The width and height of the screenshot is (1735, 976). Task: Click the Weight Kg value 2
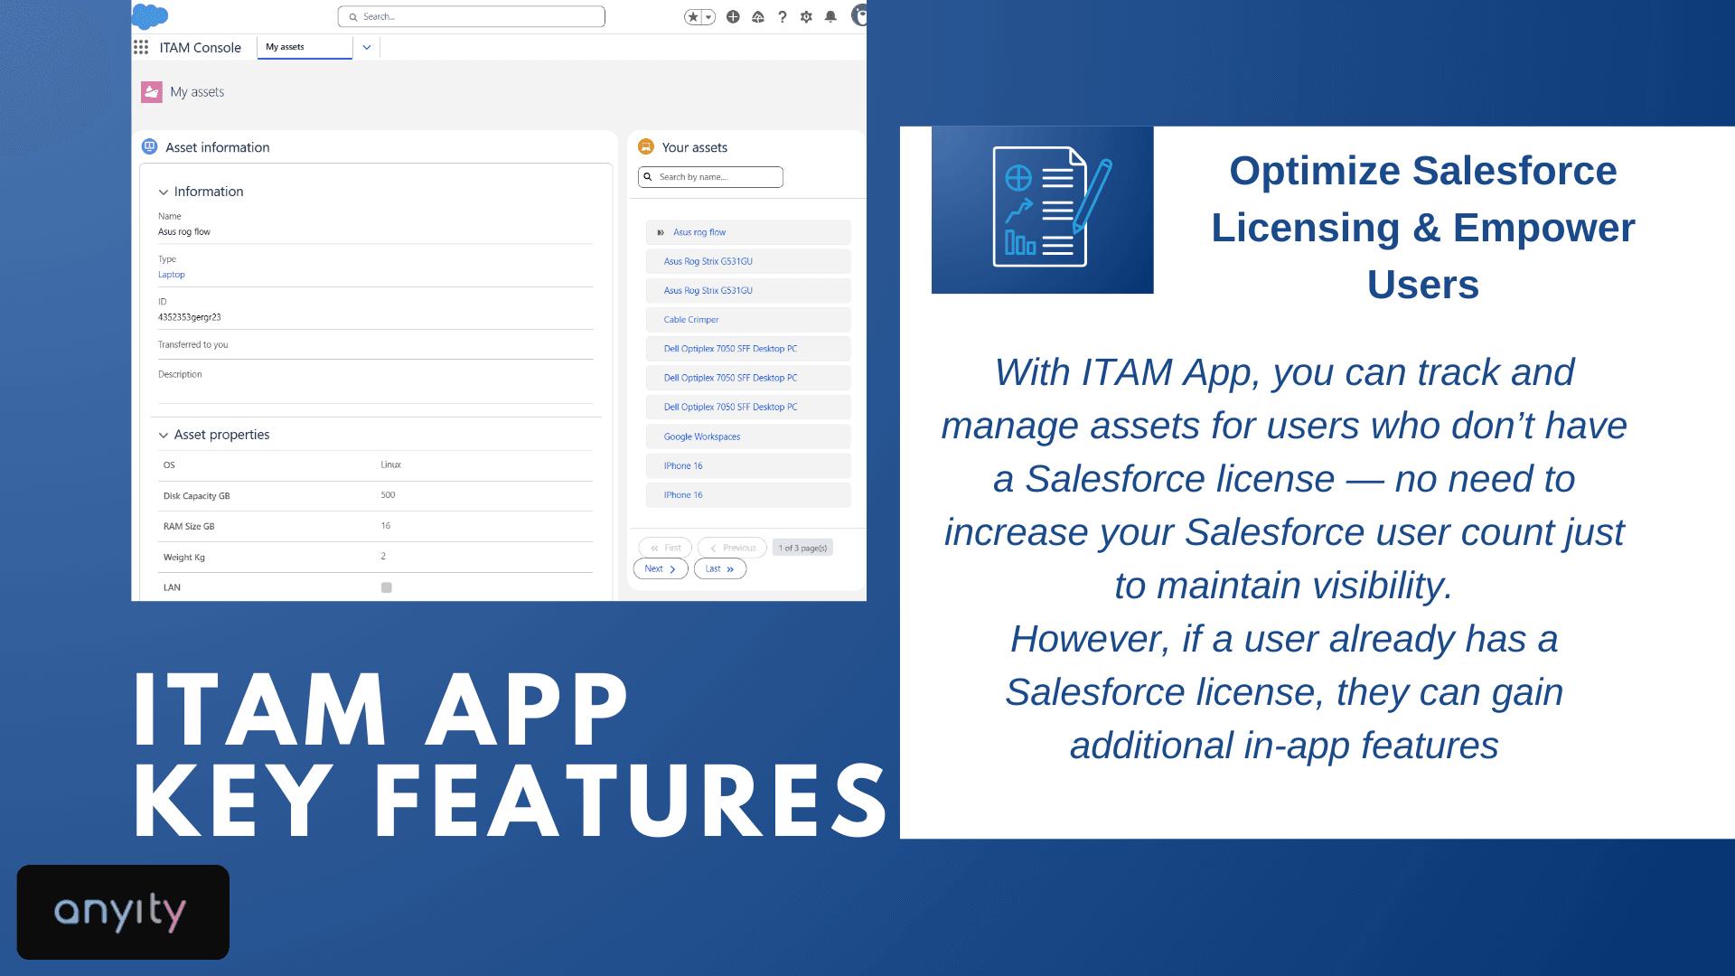coord(383,557)
